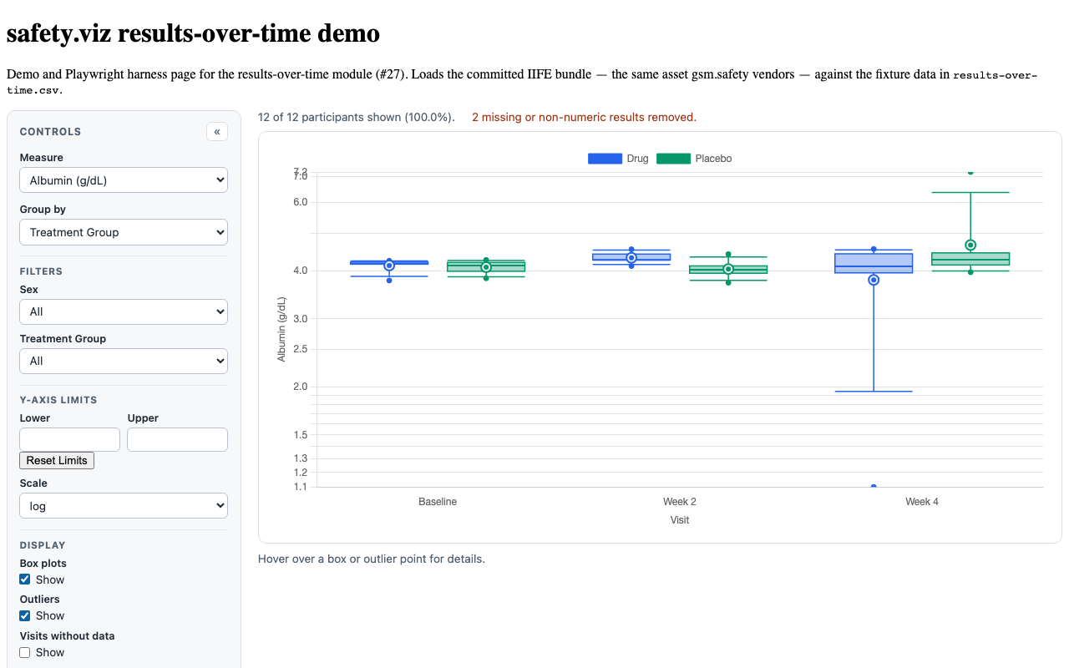Click the page title safety.viz results-over-time demo
The image size is (1069, 668).
[x=193, y=33]
